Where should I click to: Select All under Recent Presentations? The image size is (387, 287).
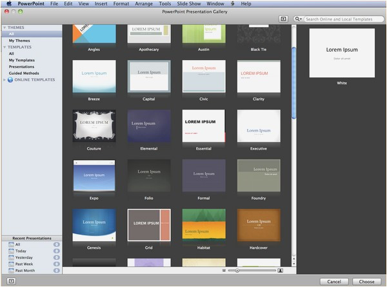coord(32,244)
